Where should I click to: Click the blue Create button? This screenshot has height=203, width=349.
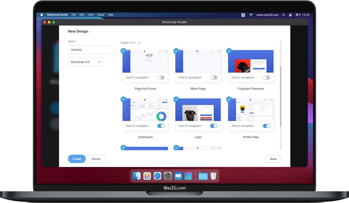pos(77,159)
